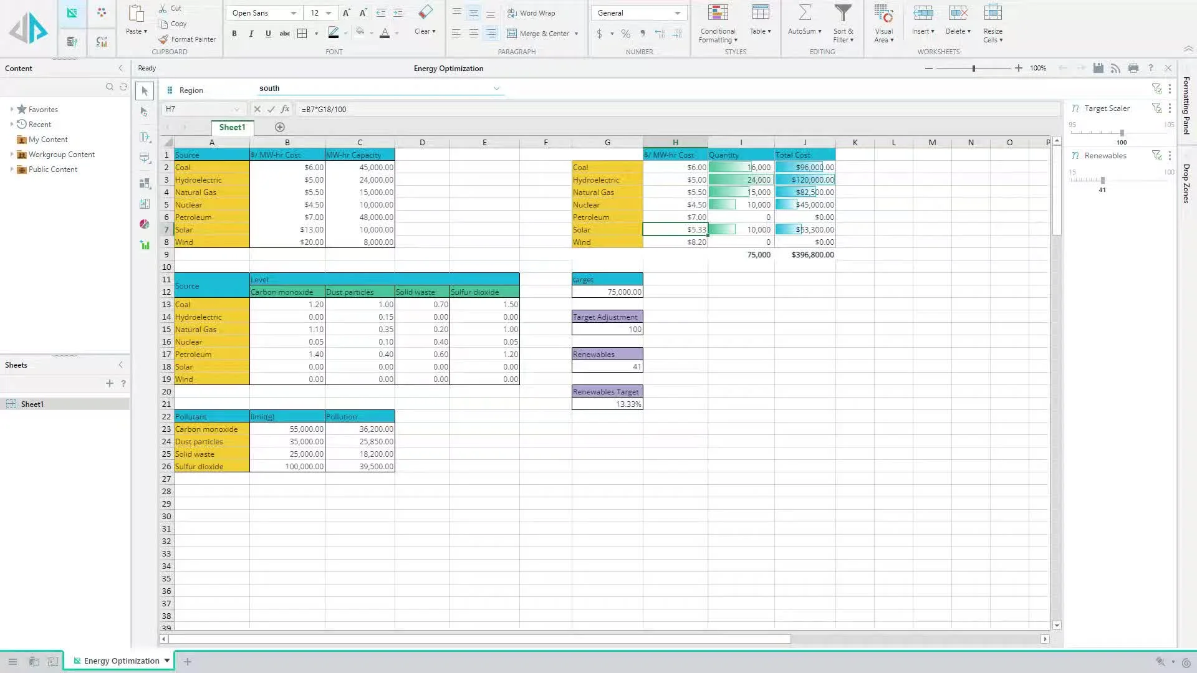Click the Visual Area icon
Viewport: 1197px width, 673px height.
[883, 12]
